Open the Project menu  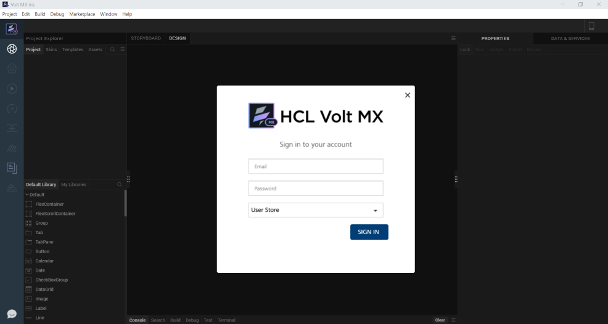[x=9, y=14]
